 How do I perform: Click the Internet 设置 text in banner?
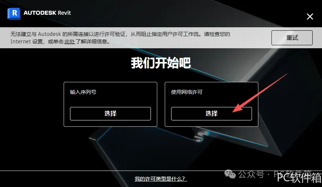[27, 42]
